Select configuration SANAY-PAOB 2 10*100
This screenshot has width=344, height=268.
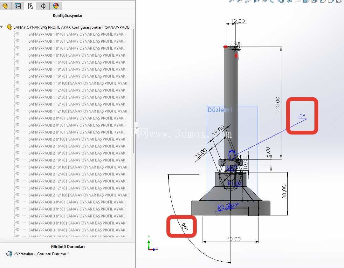click(79, 167)
